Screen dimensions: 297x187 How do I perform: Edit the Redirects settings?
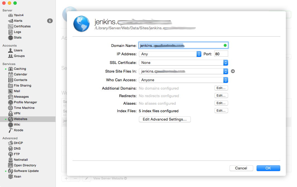(x=221, y=95)
